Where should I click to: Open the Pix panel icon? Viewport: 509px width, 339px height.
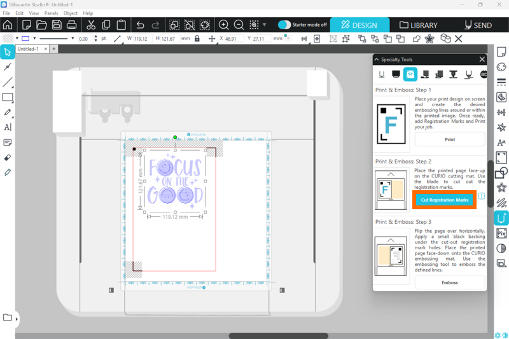501,233
